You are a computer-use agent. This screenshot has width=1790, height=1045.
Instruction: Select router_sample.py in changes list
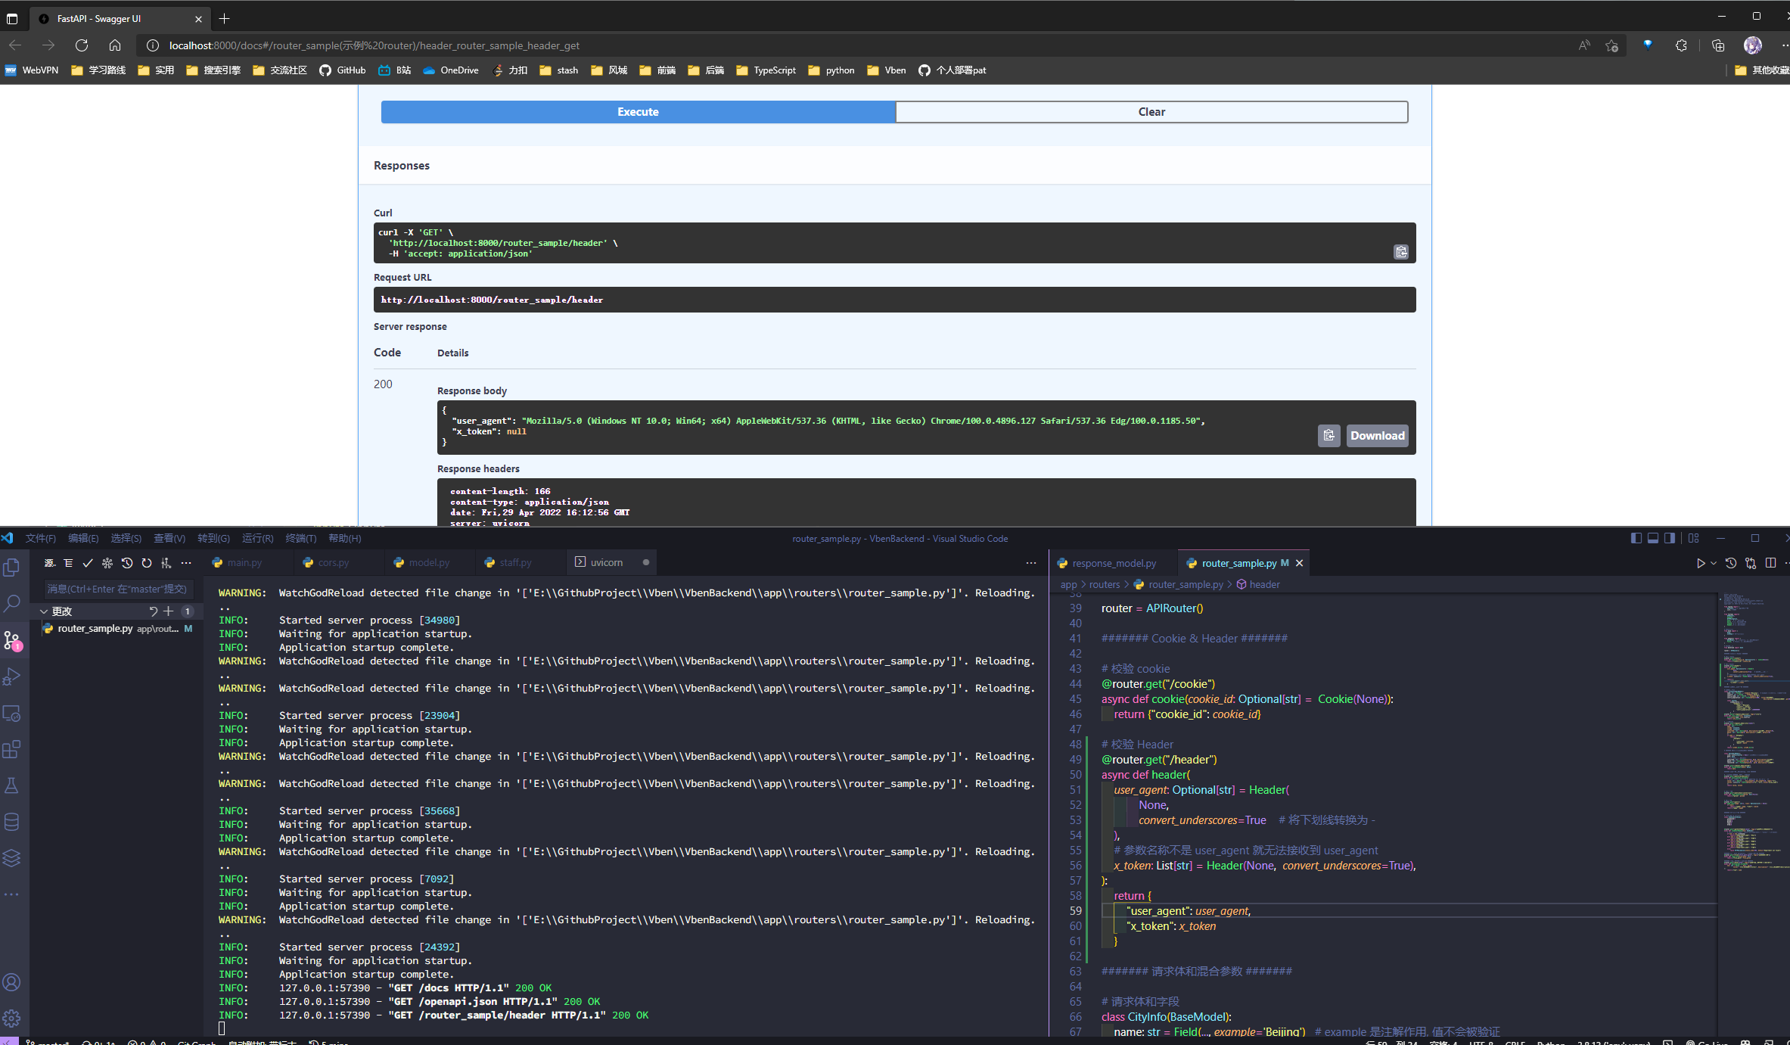(x=118, y=629)
